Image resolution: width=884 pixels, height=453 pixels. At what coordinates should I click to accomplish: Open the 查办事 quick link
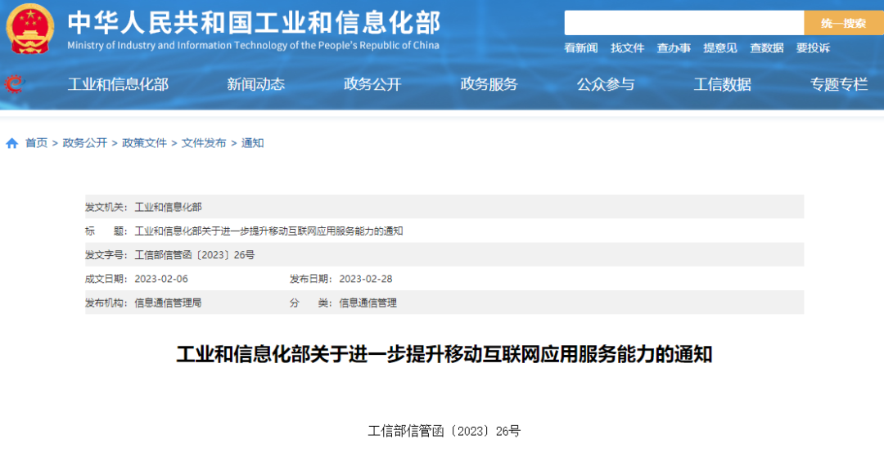click(x=674, y=48)
